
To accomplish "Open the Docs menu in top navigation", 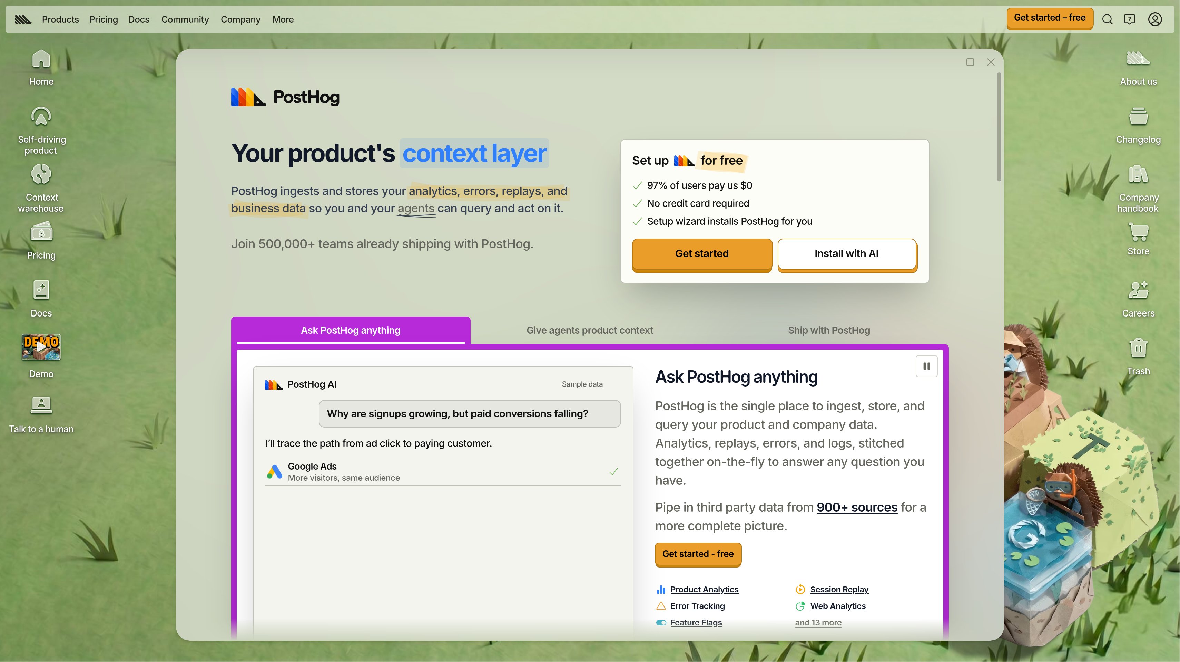I will pyautogui.click(x=139, y=19).
